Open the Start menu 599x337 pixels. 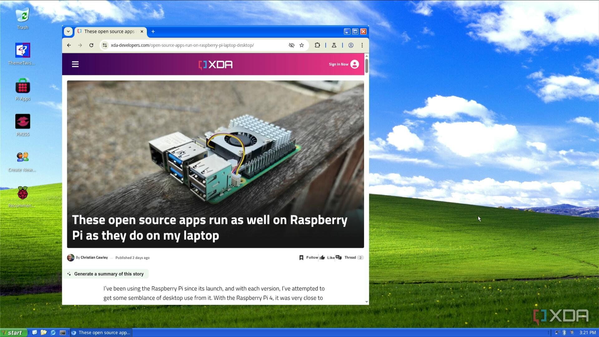13,333
